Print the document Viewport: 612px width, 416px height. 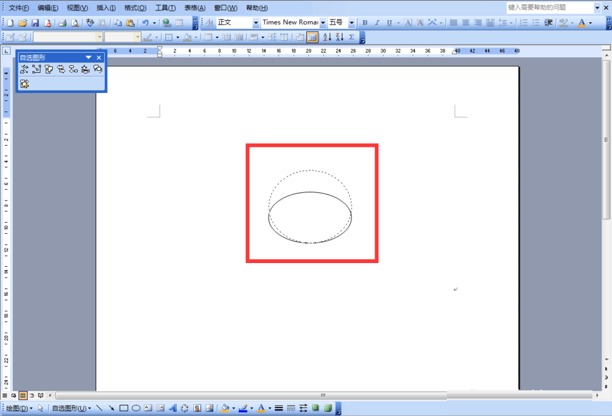(62, 23)
